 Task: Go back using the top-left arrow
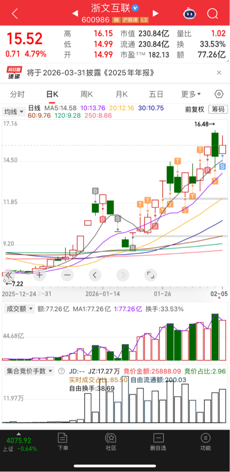pyautogui.click(x=15, y=13)
